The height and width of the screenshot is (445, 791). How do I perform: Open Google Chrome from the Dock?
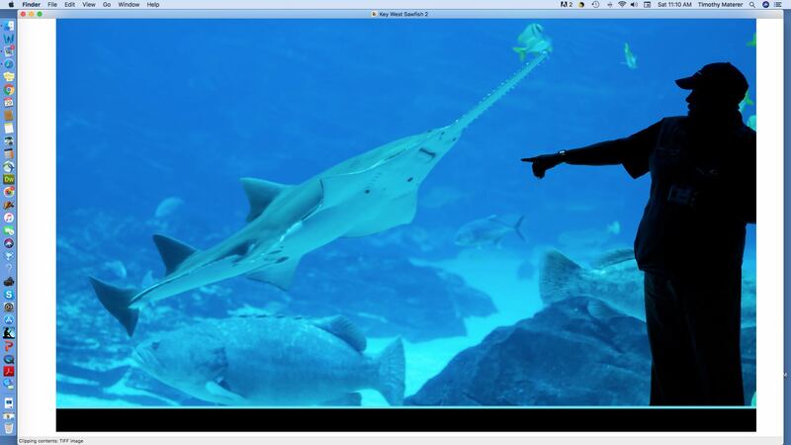click(9, 90)
